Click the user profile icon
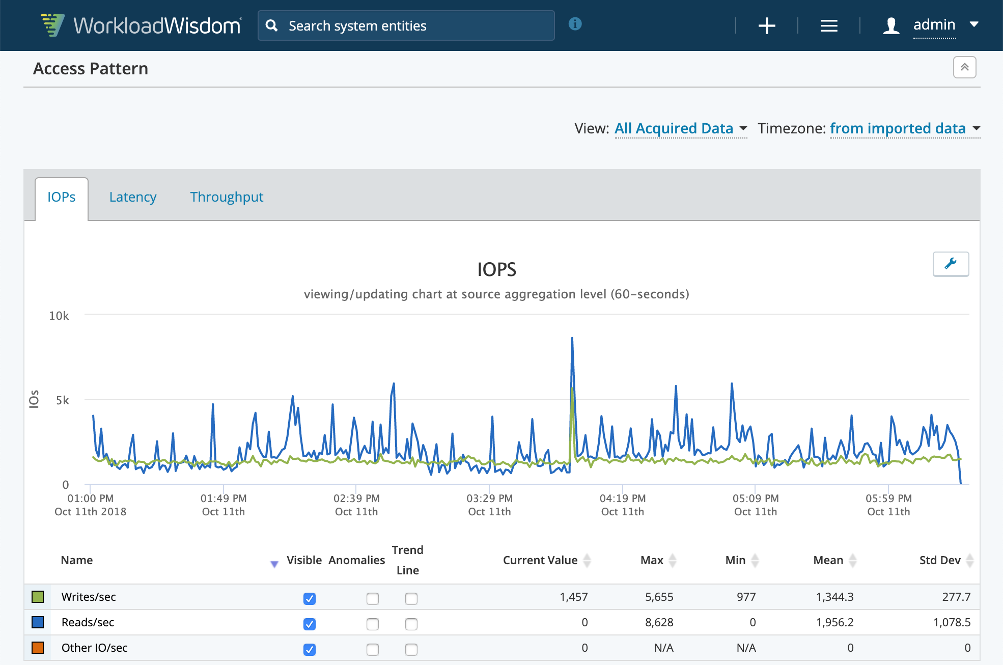This screenshot has height=665, width=1003. point(891,25)
